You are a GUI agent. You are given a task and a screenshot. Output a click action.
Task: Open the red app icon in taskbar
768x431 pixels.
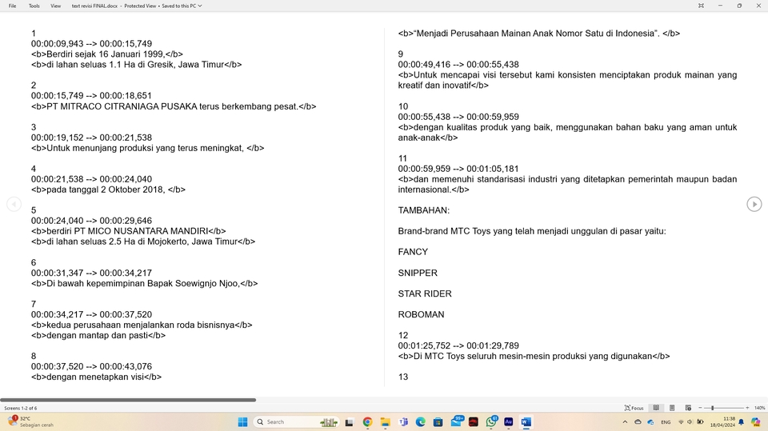click(473, 421)
